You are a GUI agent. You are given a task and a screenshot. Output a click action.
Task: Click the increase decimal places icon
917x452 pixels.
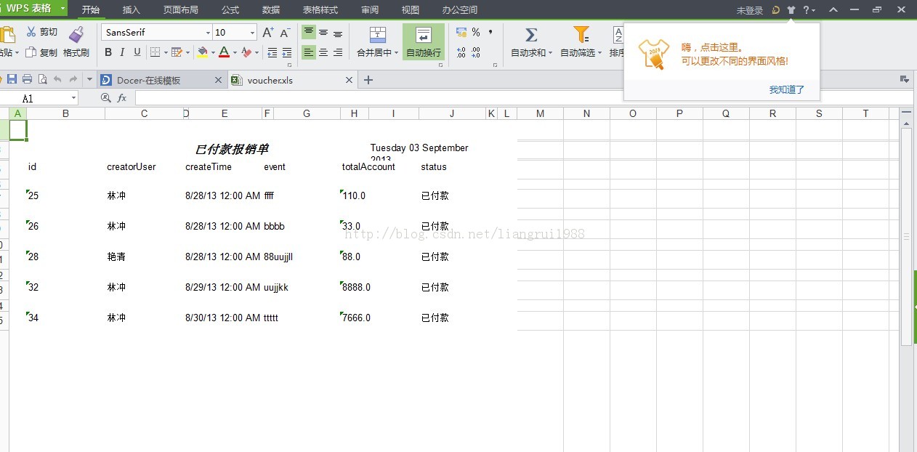tap(461, 52)
